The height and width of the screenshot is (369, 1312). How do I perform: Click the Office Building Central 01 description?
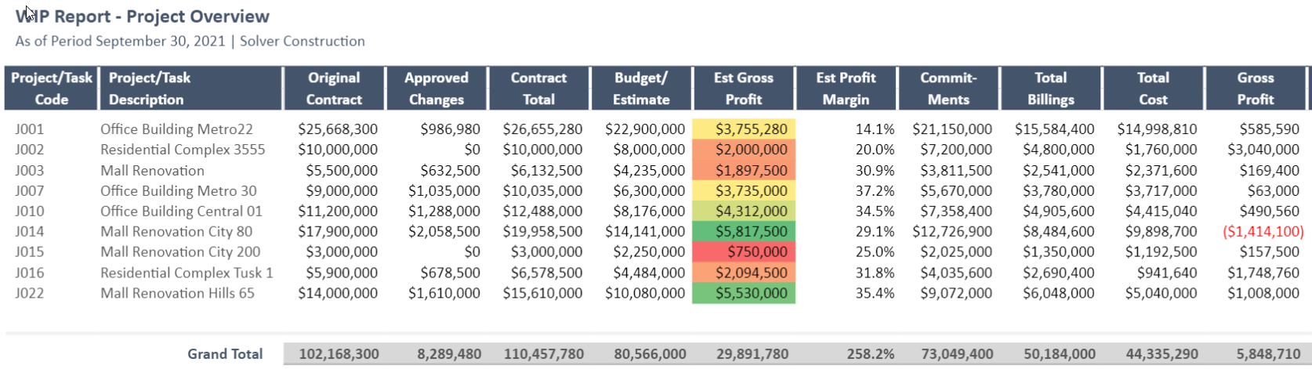click(x=181, y=211)
